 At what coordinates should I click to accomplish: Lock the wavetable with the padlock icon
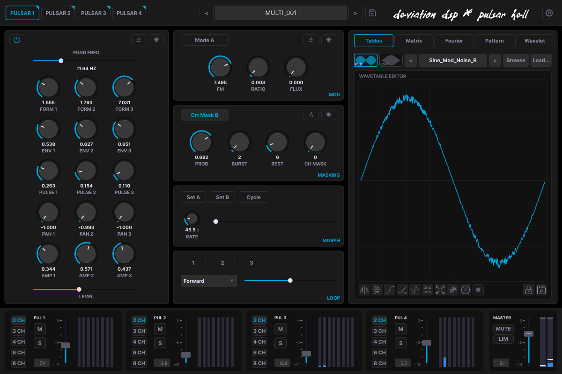click(x=529, y=290)
